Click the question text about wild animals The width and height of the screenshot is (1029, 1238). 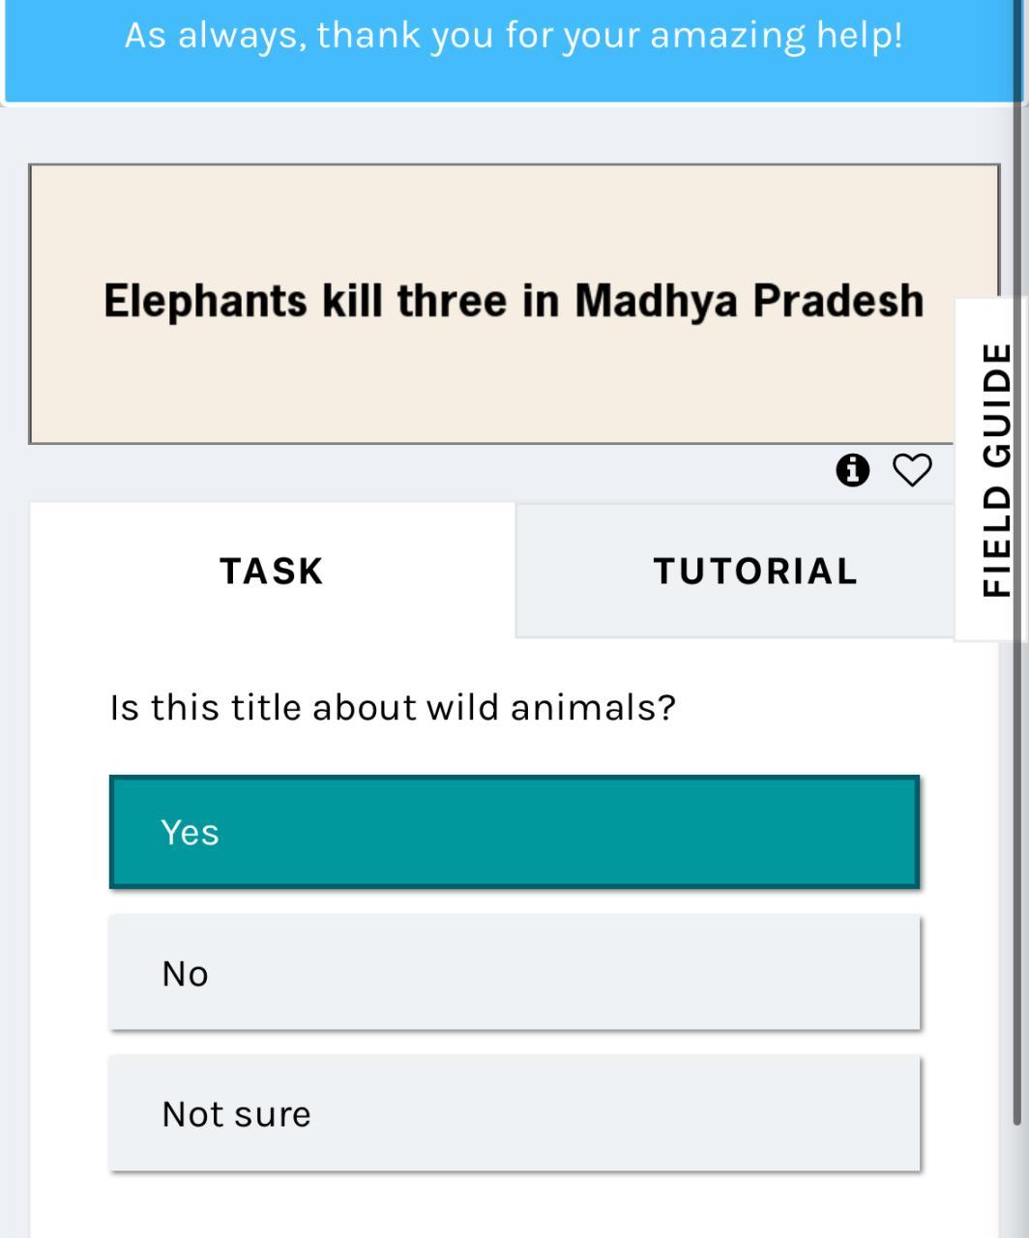point(394,708)
